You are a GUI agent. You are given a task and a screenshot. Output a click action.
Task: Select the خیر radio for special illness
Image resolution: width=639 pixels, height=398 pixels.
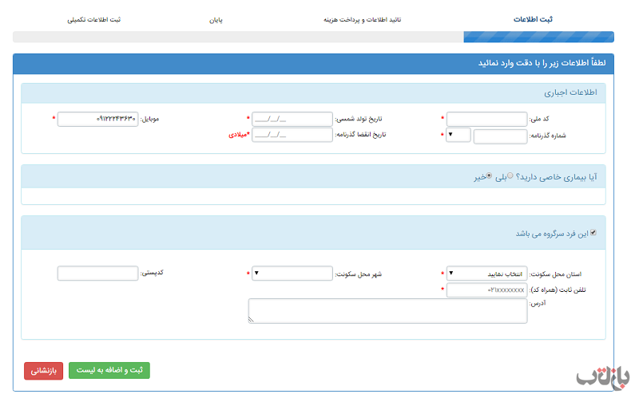pyautogui.click(x=490, y=176)
